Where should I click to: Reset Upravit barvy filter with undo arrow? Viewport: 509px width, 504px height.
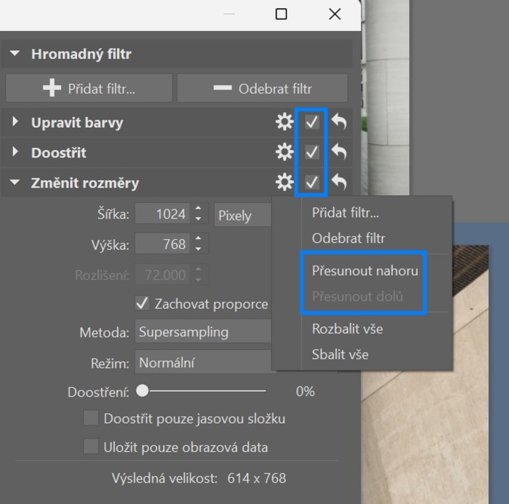339,122
